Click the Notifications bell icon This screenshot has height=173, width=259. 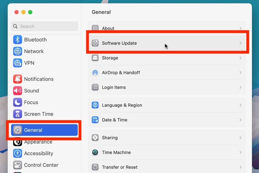(18, 79)
